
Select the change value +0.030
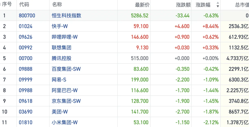182,48
